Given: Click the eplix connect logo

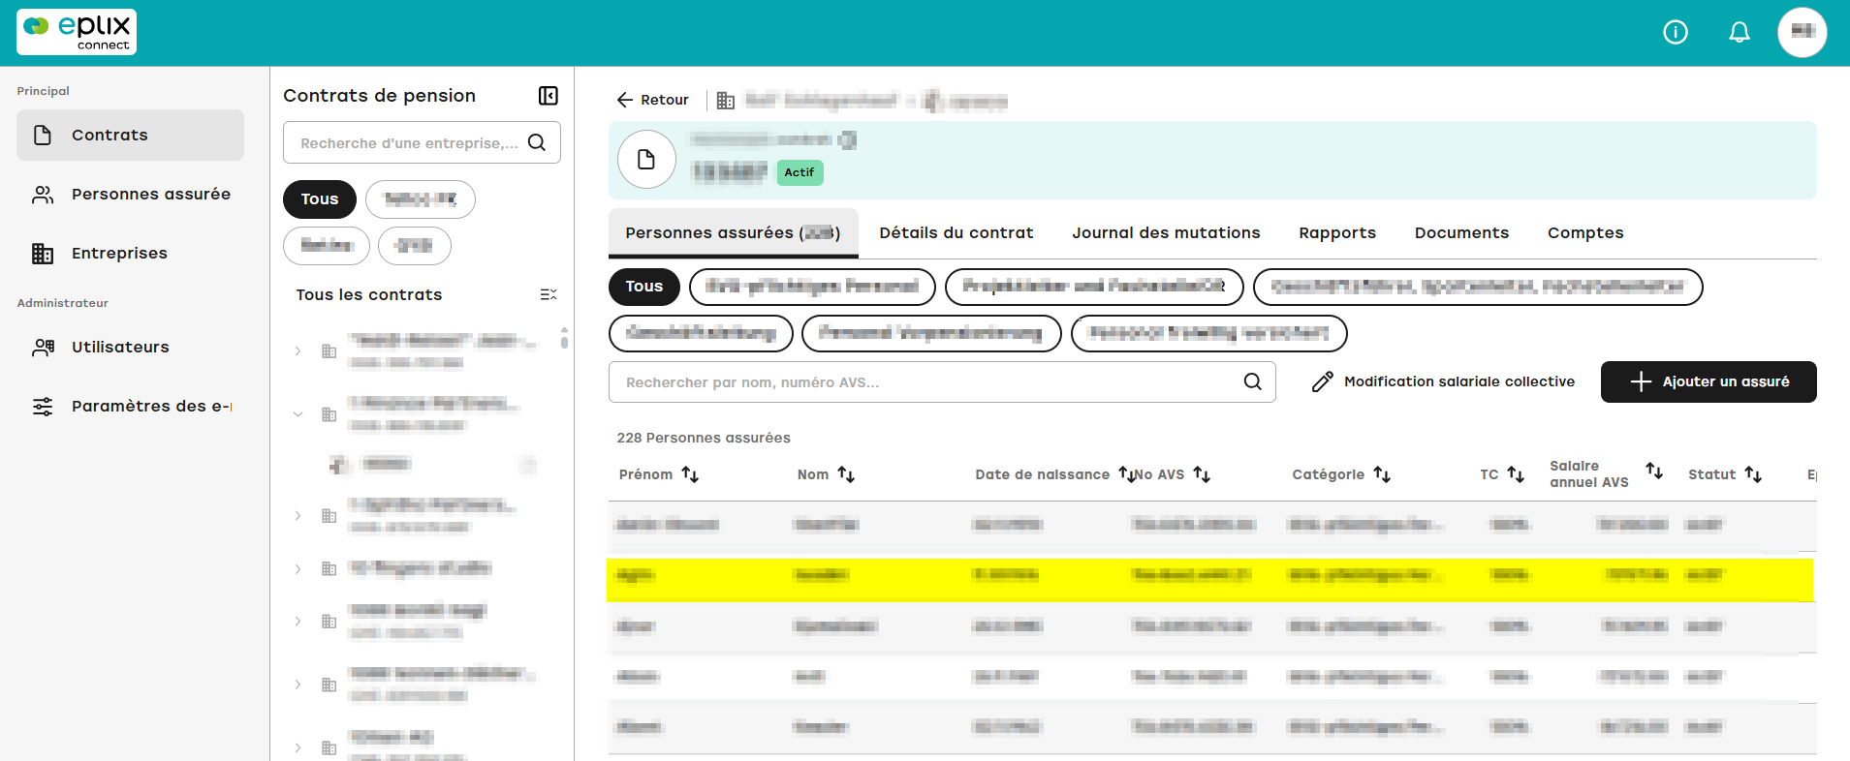Looking at the screenshot, I should (x=77, y=32).
